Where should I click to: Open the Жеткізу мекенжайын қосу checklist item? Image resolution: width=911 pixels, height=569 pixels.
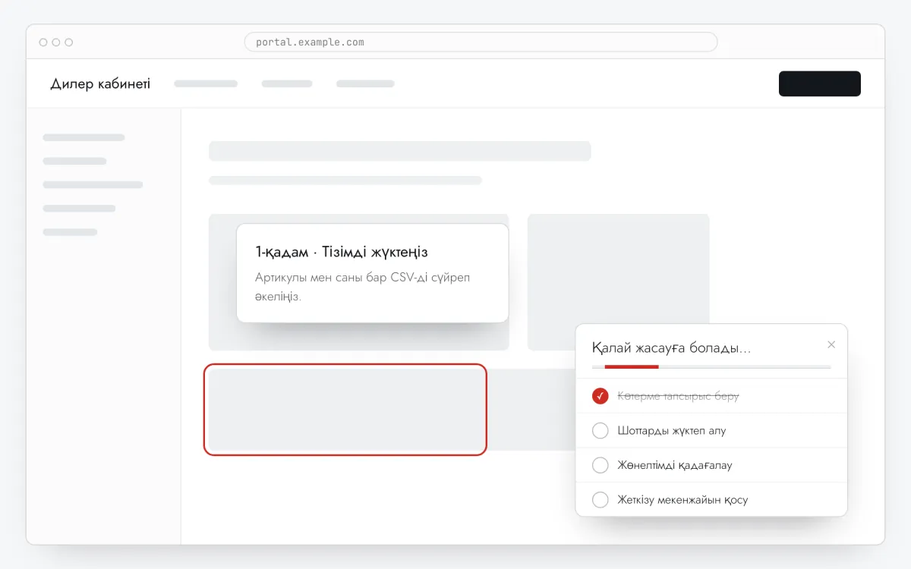click(x=711, y=500)
